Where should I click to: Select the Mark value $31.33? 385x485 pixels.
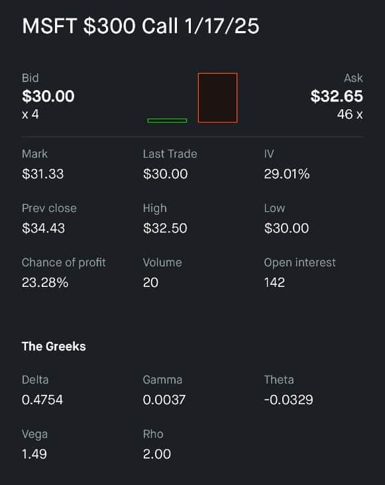pyautogui.click(x=42, y=174)
